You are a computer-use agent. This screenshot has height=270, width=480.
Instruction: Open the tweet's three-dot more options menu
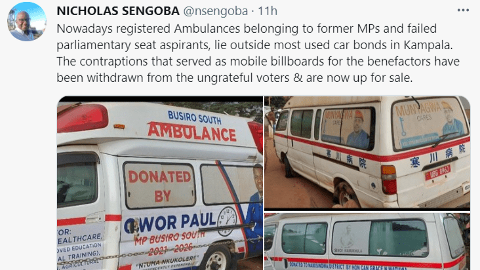[463, 10]
